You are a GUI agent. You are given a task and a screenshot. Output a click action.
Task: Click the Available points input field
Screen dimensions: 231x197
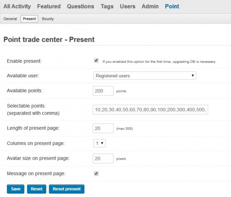pos(103,91)
